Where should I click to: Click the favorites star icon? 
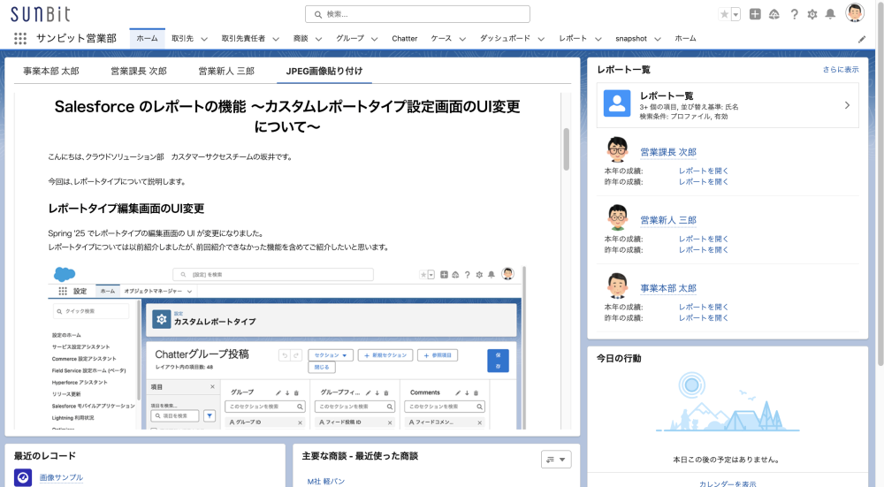point(725,15)
